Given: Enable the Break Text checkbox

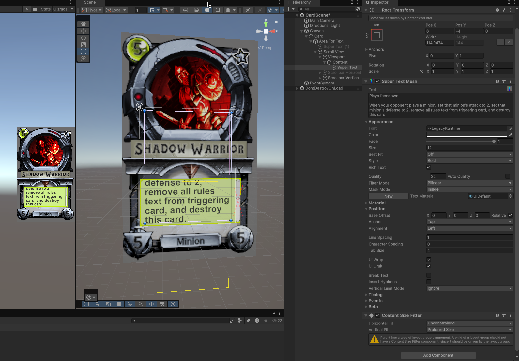Looking at the screenshot, I should click(x=429, y=275).
